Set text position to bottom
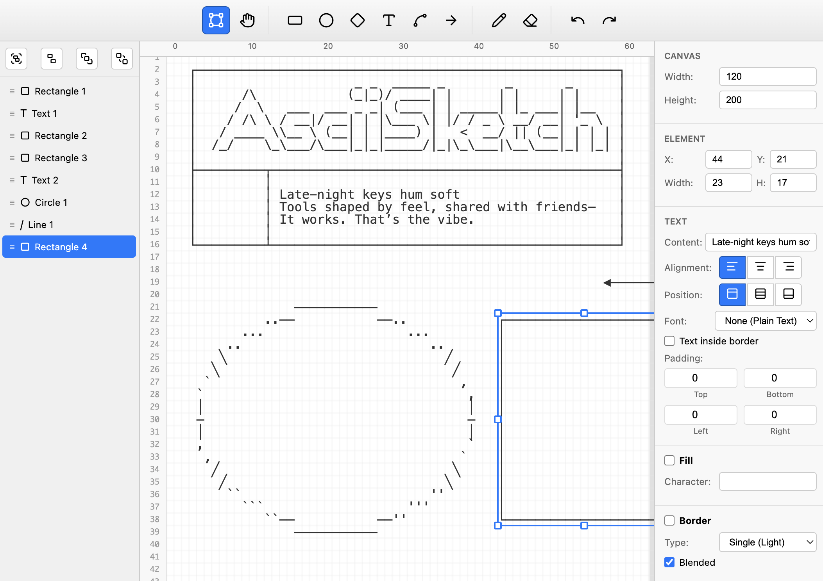 coord(788,294)
